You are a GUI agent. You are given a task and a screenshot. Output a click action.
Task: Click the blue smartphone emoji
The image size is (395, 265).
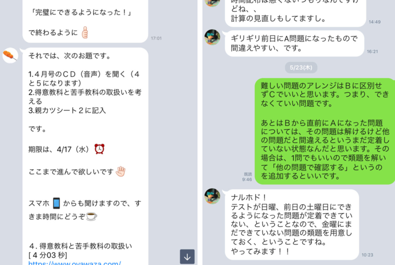56,203
